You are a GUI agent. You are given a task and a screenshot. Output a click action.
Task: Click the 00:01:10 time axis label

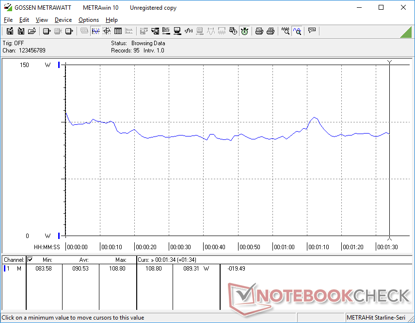tap(319, 247)
